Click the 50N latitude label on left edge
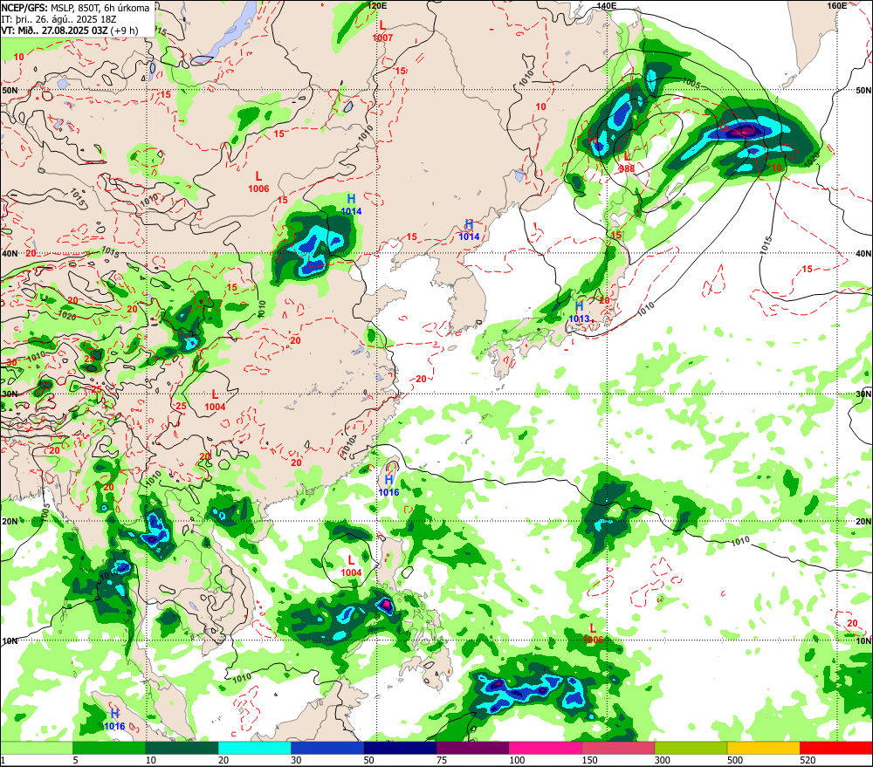 (x=10, y=90)
